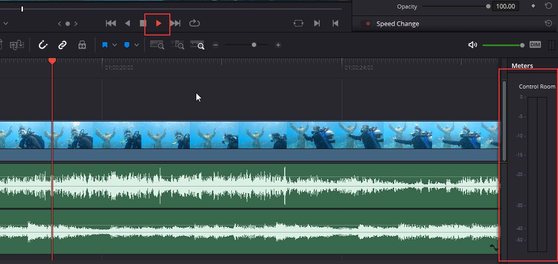
Task: Open the dropdown chevron left of keyframe controls
Action: tap(5, 24)
